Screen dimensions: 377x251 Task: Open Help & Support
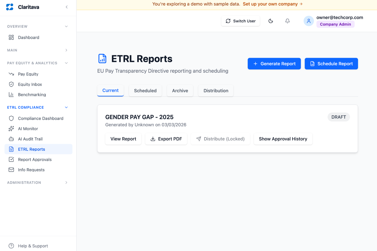click(38, 246)
